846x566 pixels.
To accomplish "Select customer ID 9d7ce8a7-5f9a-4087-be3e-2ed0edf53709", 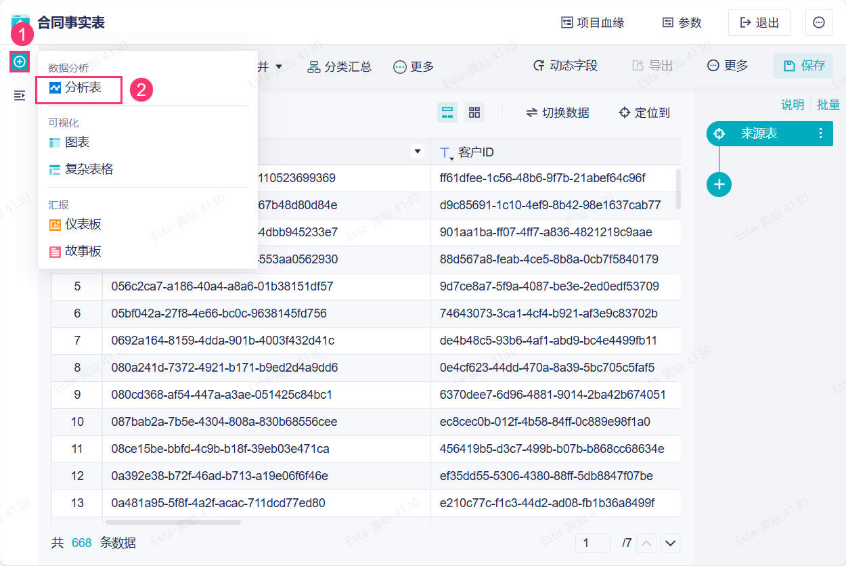I will pyautogui.click(x=556, y=286).
